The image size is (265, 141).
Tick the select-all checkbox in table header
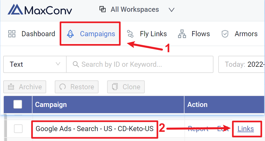point(18,104)
